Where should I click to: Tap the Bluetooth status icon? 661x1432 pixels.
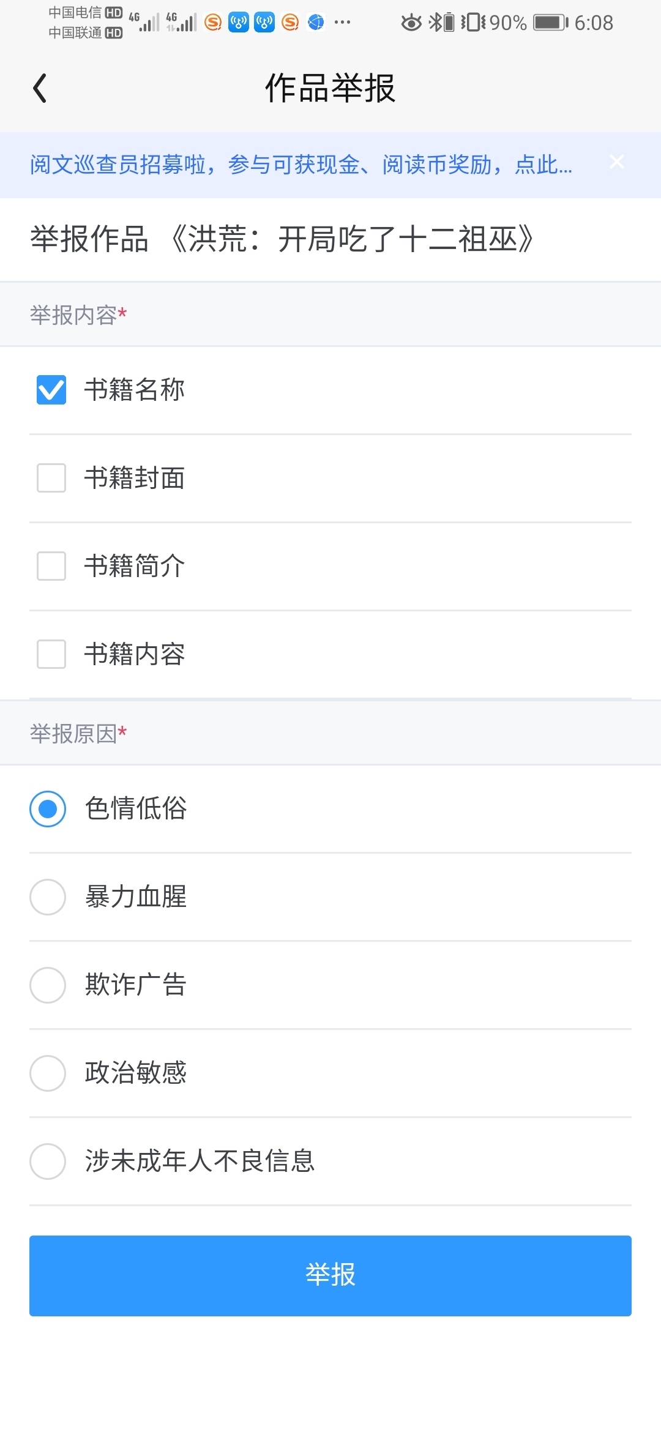click(x=435, y=23)
